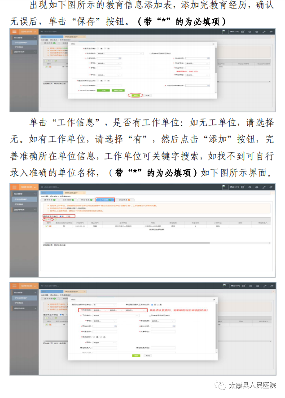Viewport: 285px width, 398px height.
Task: Select 否 radio for 是否全日制
Action: tap(105, 48)
